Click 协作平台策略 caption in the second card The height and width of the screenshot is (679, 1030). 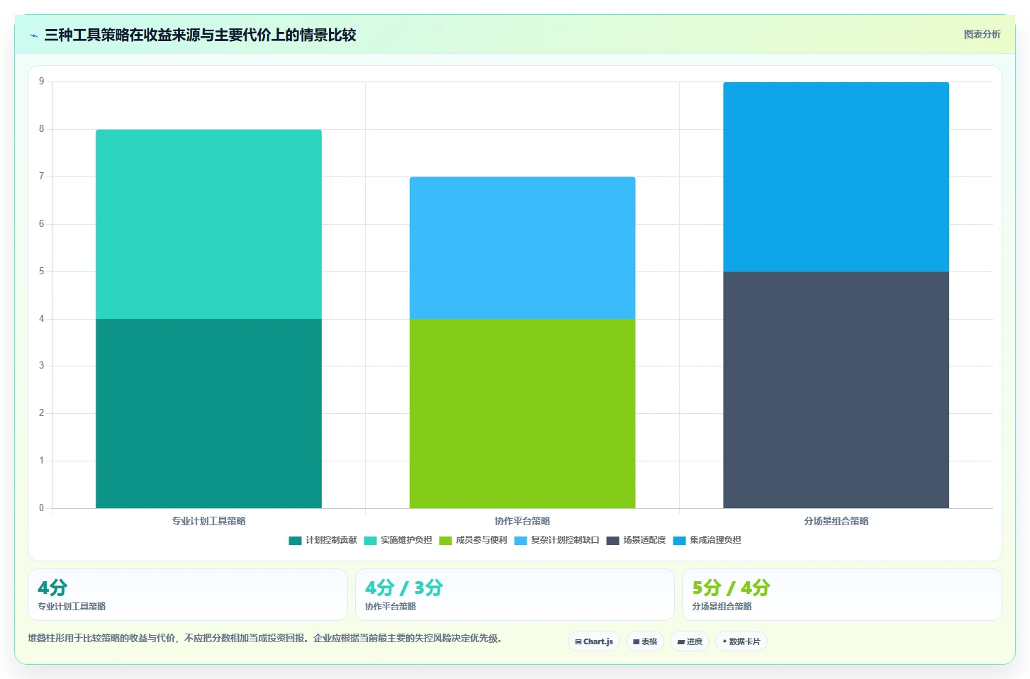click(391, 607)
